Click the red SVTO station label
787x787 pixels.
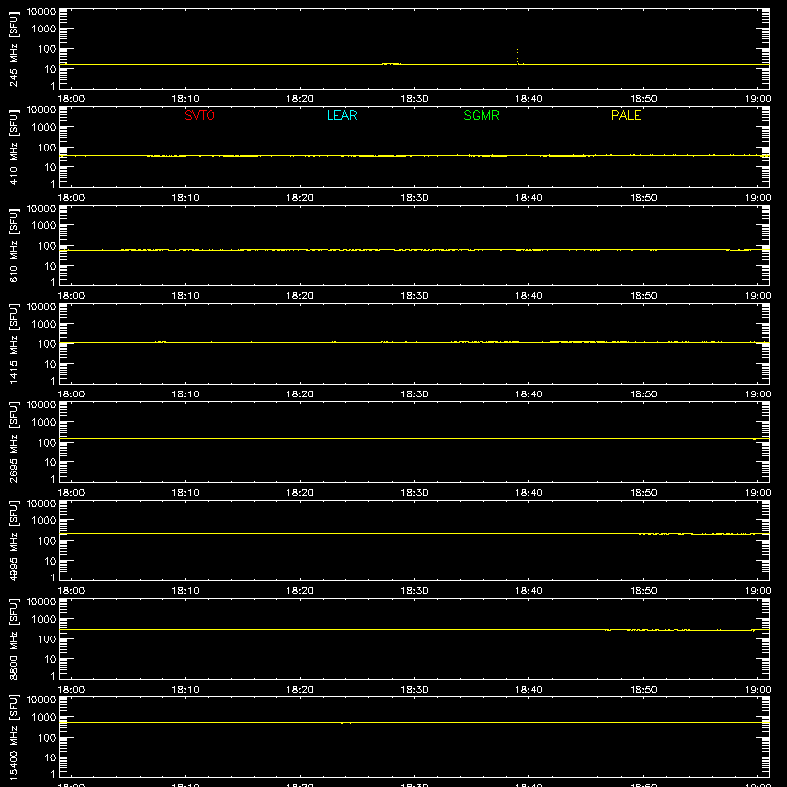[x=200, y=115]
